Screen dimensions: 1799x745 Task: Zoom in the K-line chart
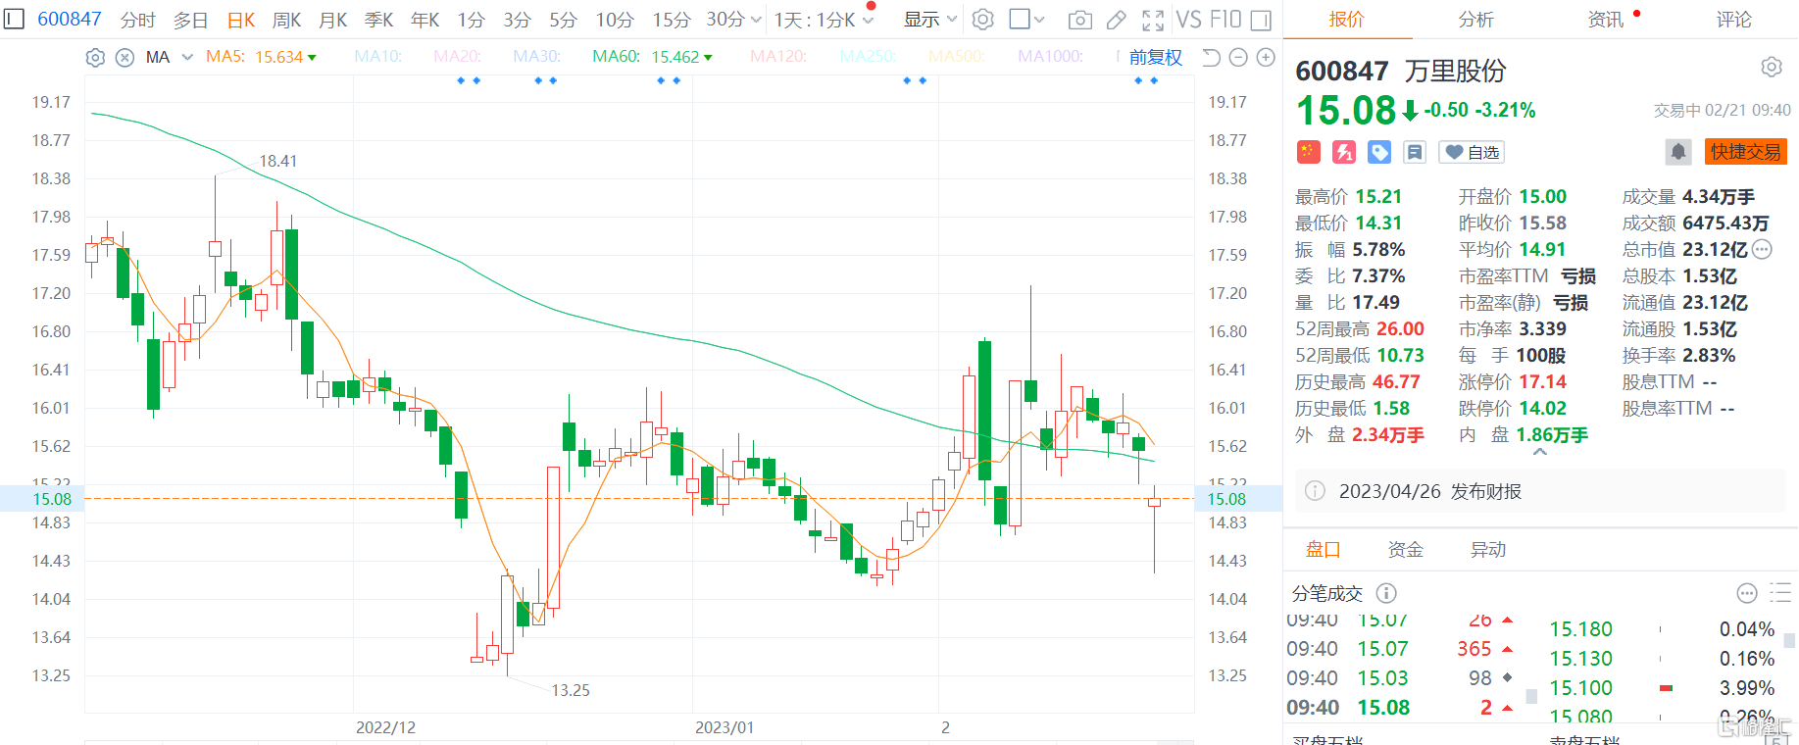tap(1266, 58)
